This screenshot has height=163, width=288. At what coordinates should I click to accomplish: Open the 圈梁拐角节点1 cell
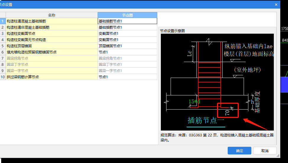tap(127, 58)
